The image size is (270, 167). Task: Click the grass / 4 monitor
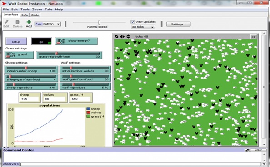(x=80, y=98)
